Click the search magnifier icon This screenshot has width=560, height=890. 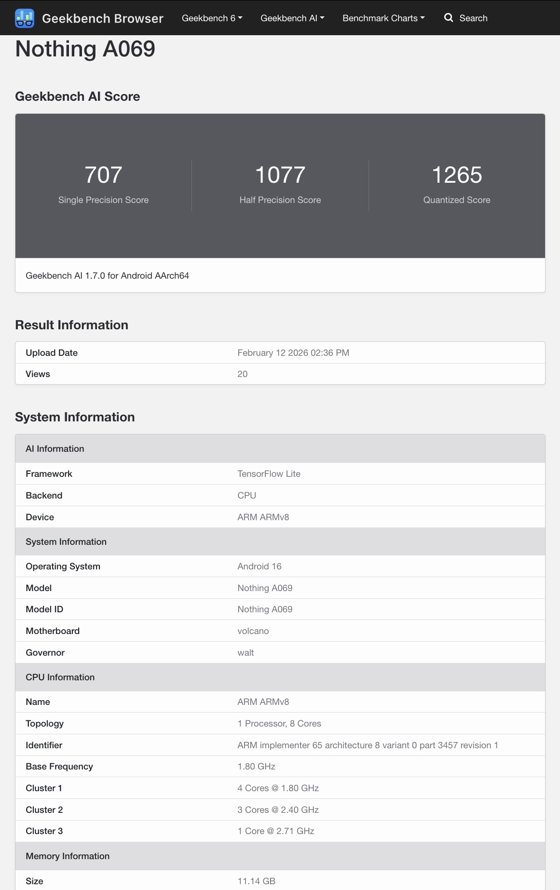pos(449,18)
